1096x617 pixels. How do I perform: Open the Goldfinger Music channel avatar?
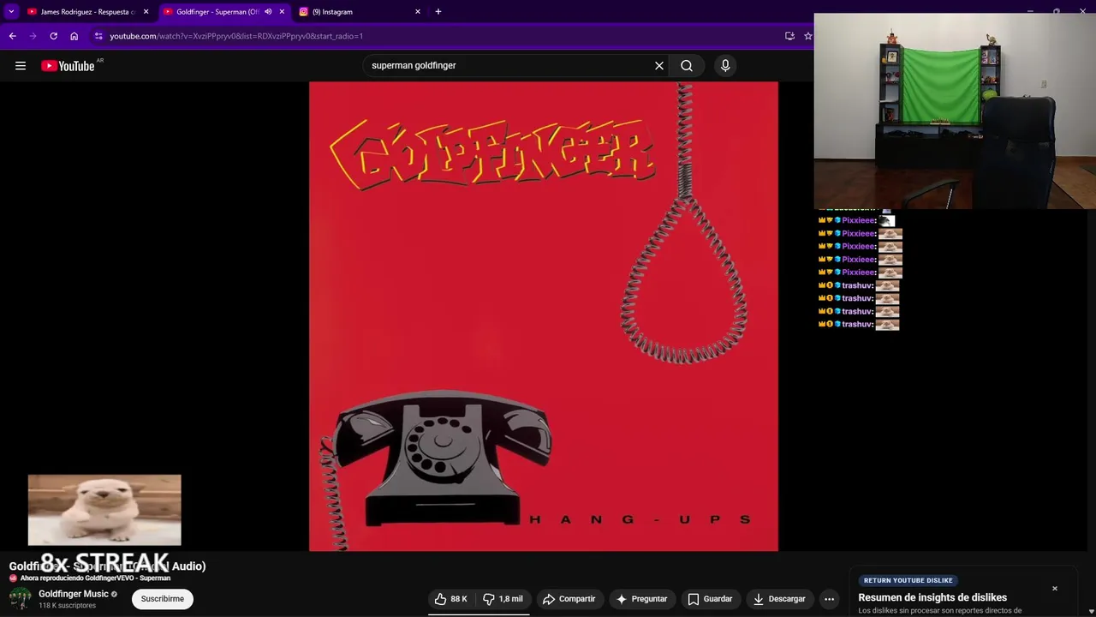pos(21,598)
